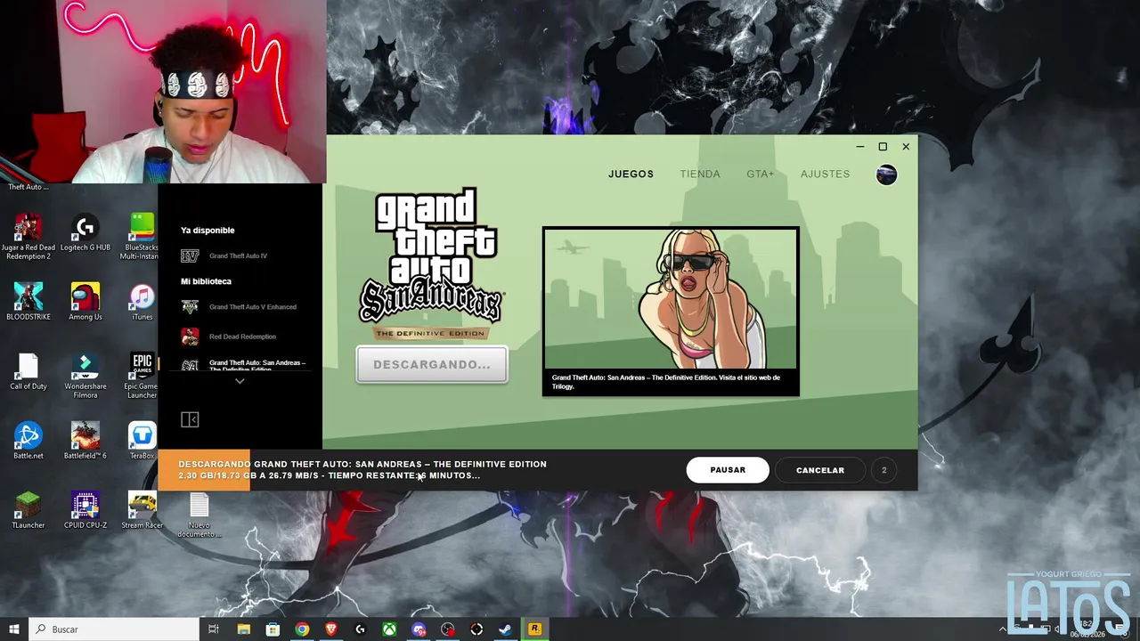This screenshot has height=641, width=1140.
Task: Open Call of Duty desktop shortcut
Action: [x=28, y=371]
